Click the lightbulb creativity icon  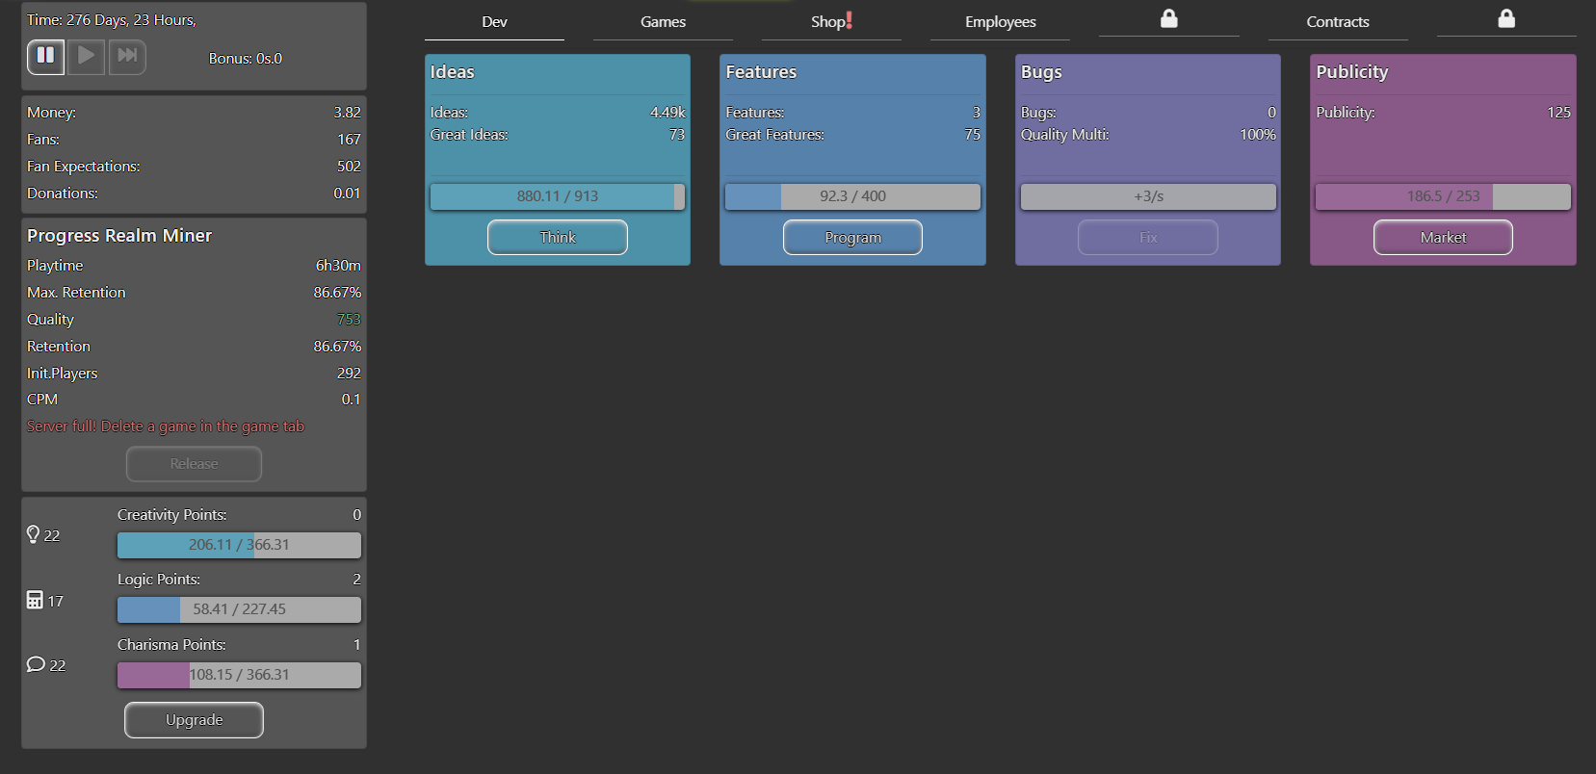(34, 534)
